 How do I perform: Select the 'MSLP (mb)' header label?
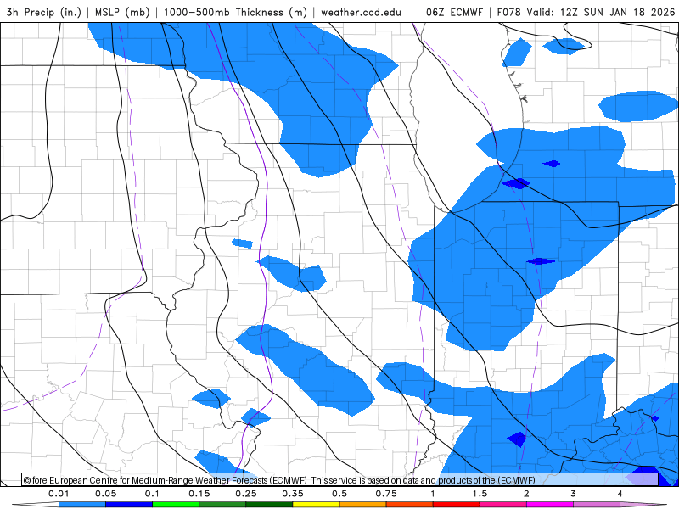(122, 12)
